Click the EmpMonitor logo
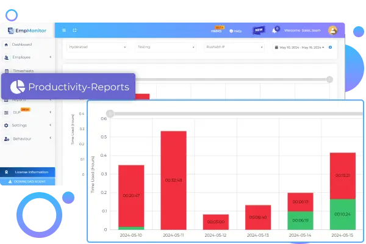The width and height of the screenshot is (366, 244). pyautogui.click(x=27, y=30)
